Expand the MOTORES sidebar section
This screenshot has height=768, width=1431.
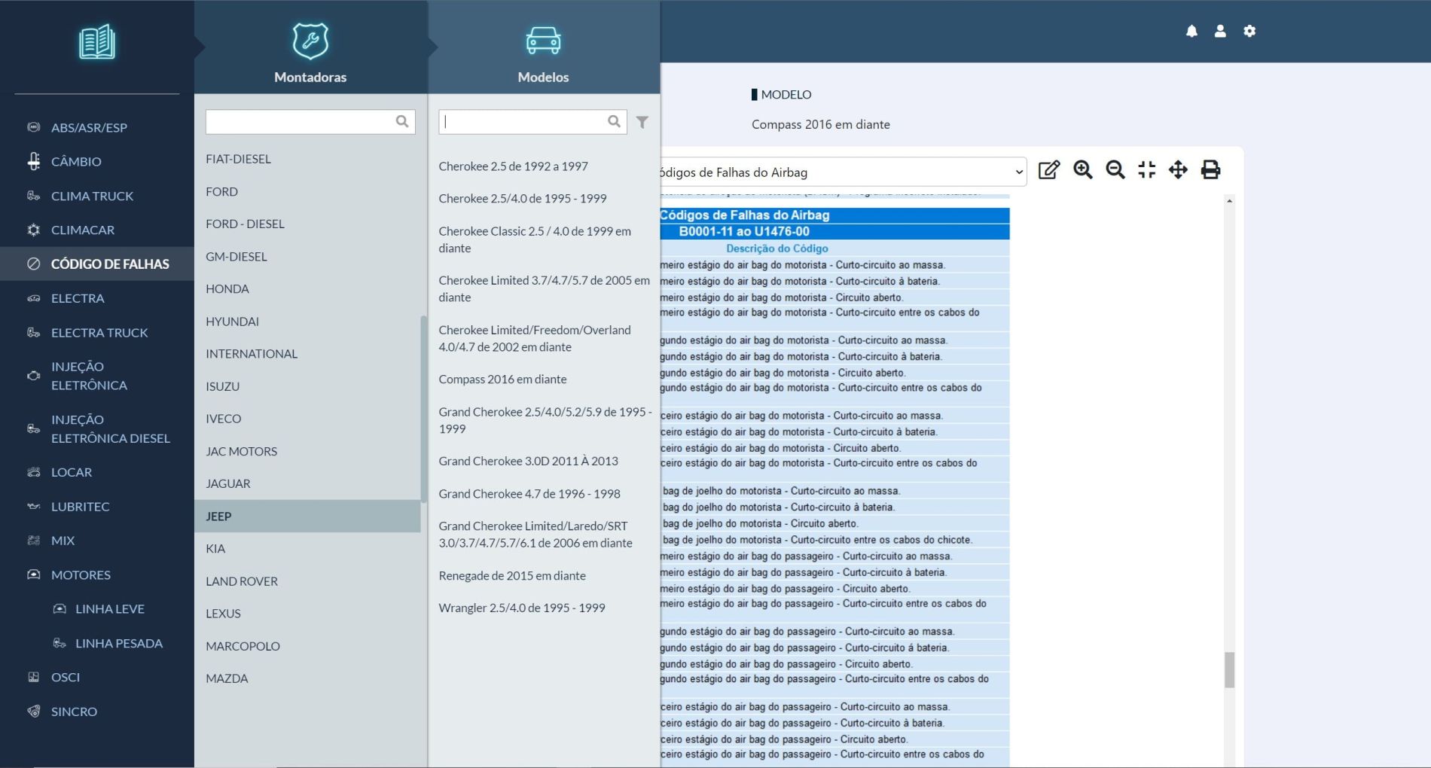pos(81,574)
